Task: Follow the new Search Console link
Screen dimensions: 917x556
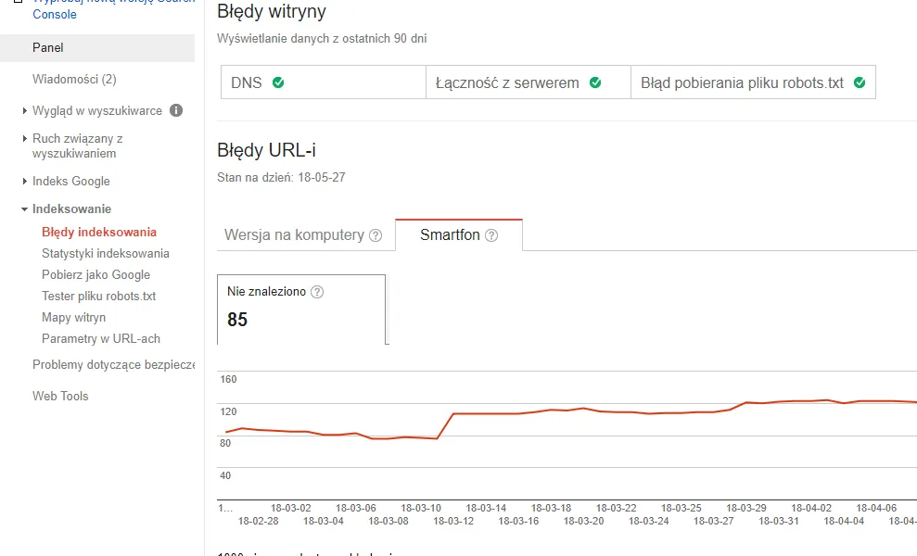Action: [113, 8]
